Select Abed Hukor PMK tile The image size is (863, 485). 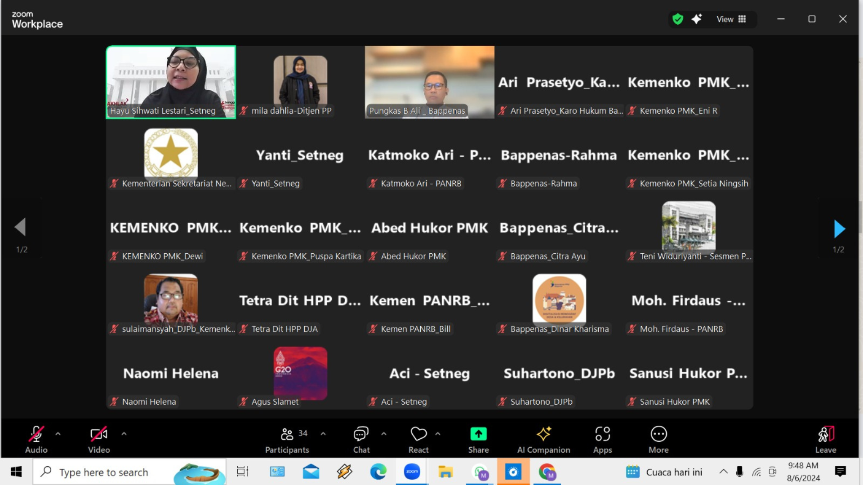(x=430, y=228)
